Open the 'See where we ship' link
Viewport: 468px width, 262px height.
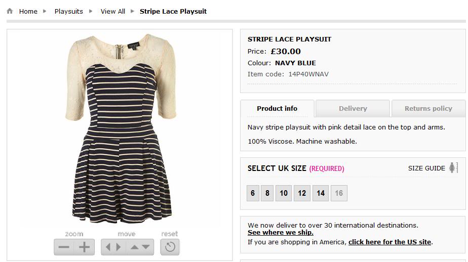[x=281, y=233]
